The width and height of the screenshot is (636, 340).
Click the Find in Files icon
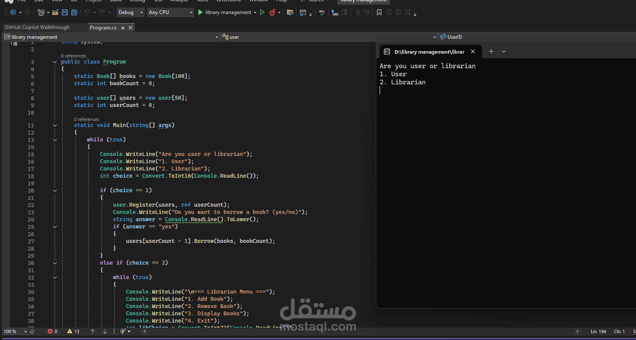290,12
